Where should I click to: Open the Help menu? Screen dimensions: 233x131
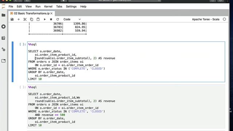(83, 7)
